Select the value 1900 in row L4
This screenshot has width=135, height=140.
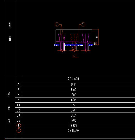(73, 121)
